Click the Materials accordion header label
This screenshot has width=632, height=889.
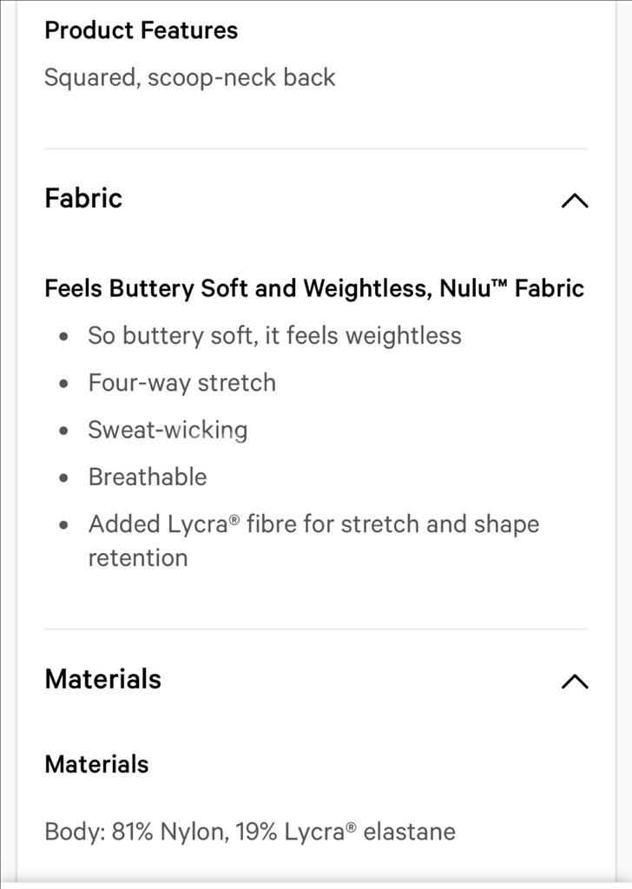coord(102,679)
